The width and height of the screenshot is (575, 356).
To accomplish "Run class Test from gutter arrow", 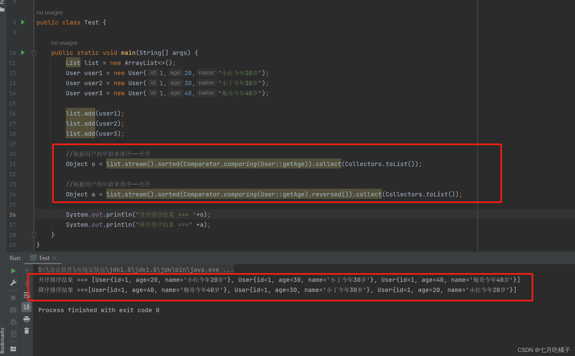I will (23, 22).
